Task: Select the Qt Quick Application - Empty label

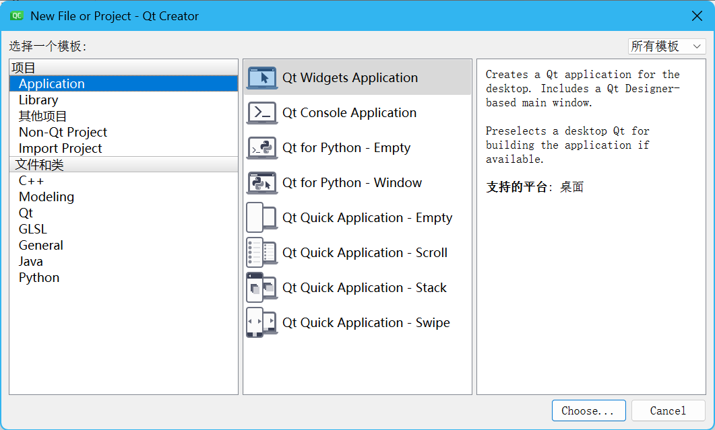Action: [x=367, y=218]
